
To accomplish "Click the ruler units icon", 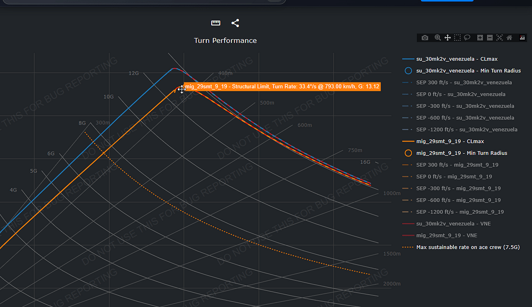I will [x=215, y=23].
